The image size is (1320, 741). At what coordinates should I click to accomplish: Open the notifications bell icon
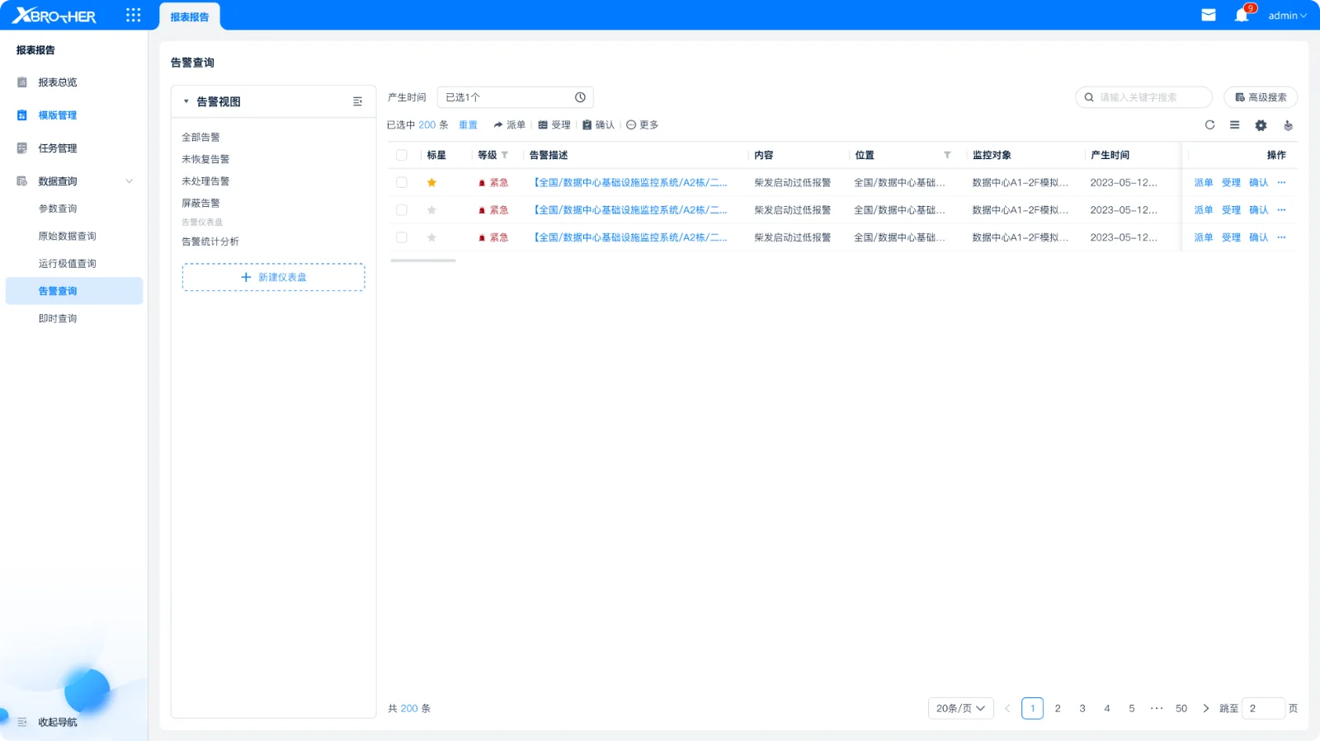point(1242,15)
